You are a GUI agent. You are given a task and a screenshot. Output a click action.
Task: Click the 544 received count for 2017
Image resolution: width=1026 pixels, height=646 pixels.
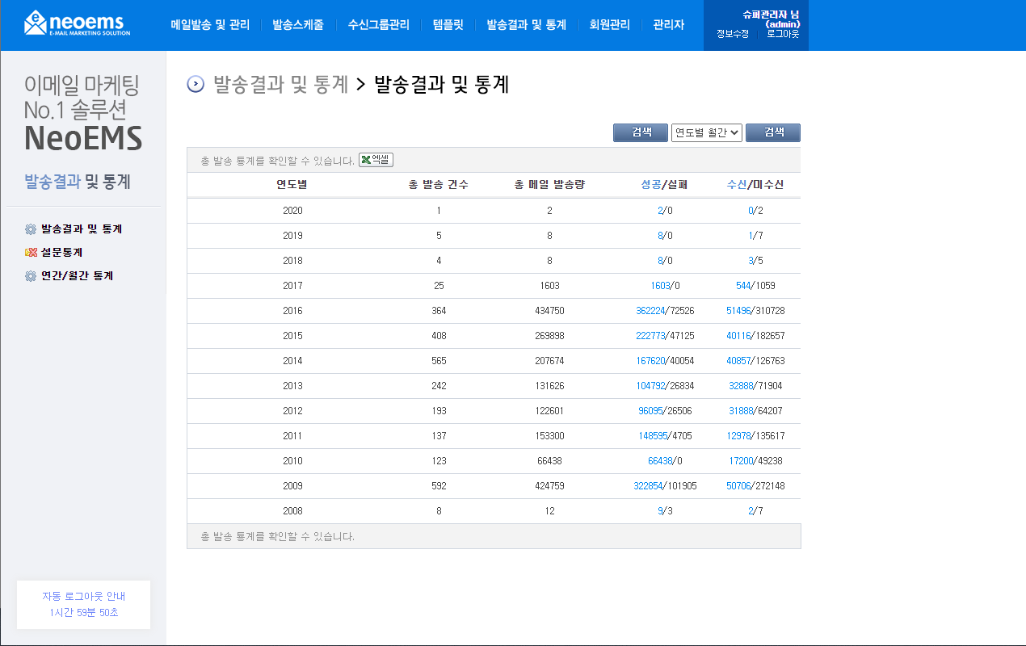pos(743,286)
